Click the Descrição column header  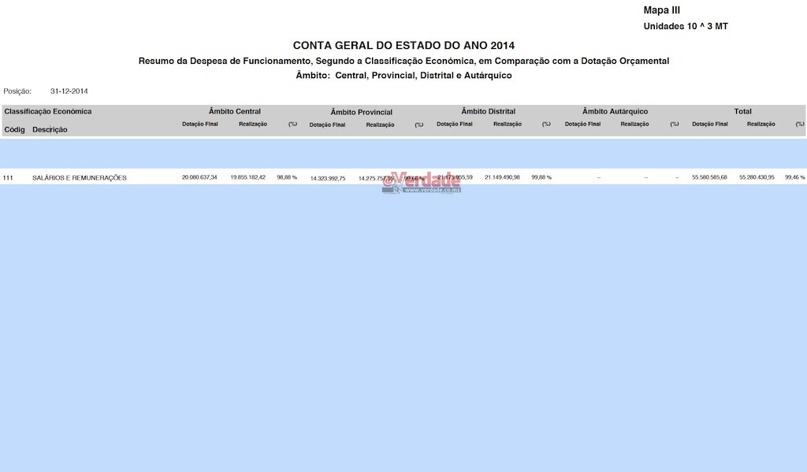pos(50,129)
